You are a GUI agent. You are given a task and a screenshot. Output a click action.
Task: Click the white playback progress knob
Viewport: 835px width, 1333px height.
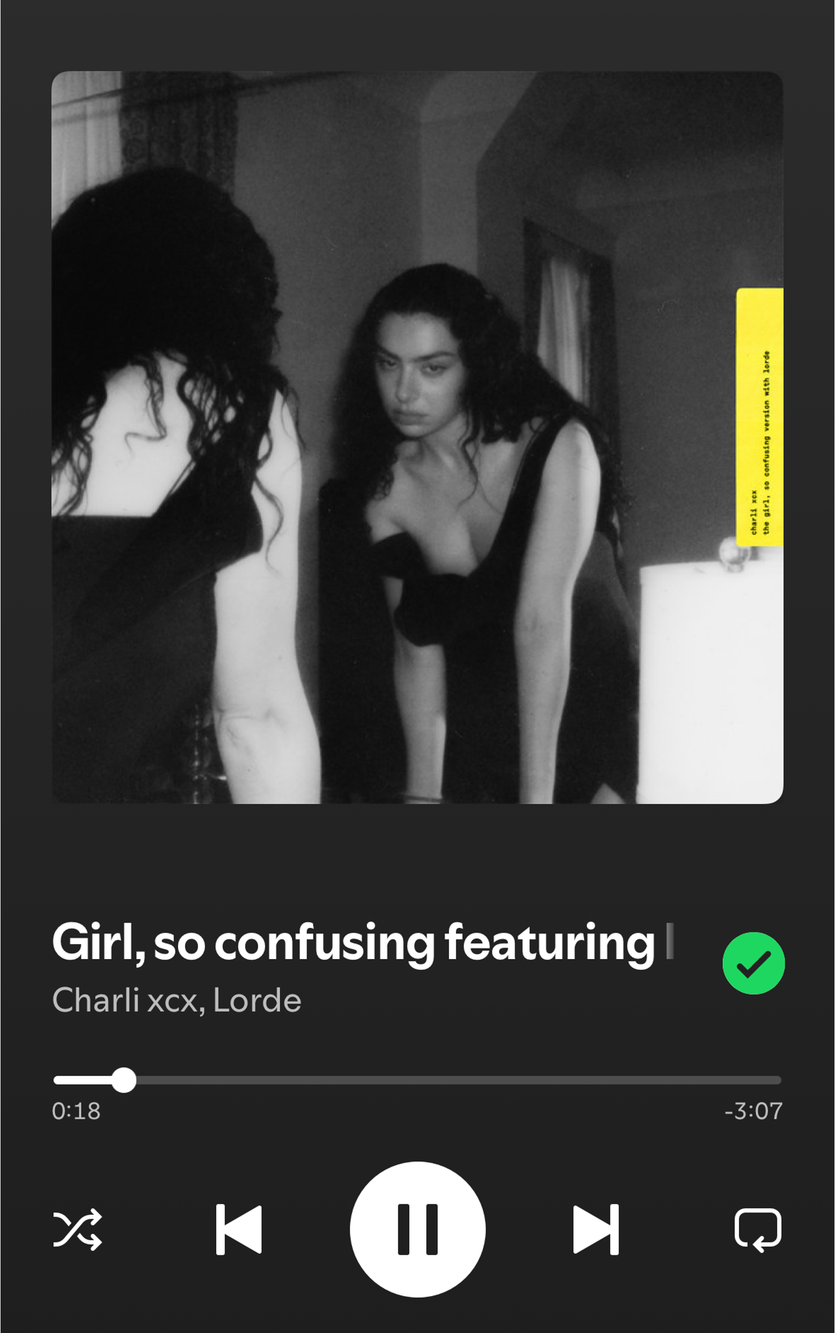tap(124, 1080)
